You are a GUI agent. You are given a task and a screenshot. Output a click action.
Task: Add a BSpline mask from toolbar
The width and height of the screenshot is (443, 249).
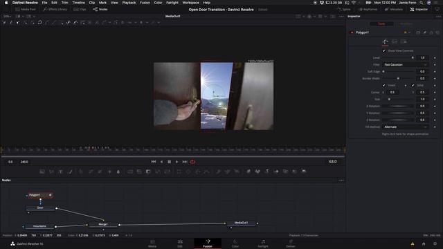point(207,172)
